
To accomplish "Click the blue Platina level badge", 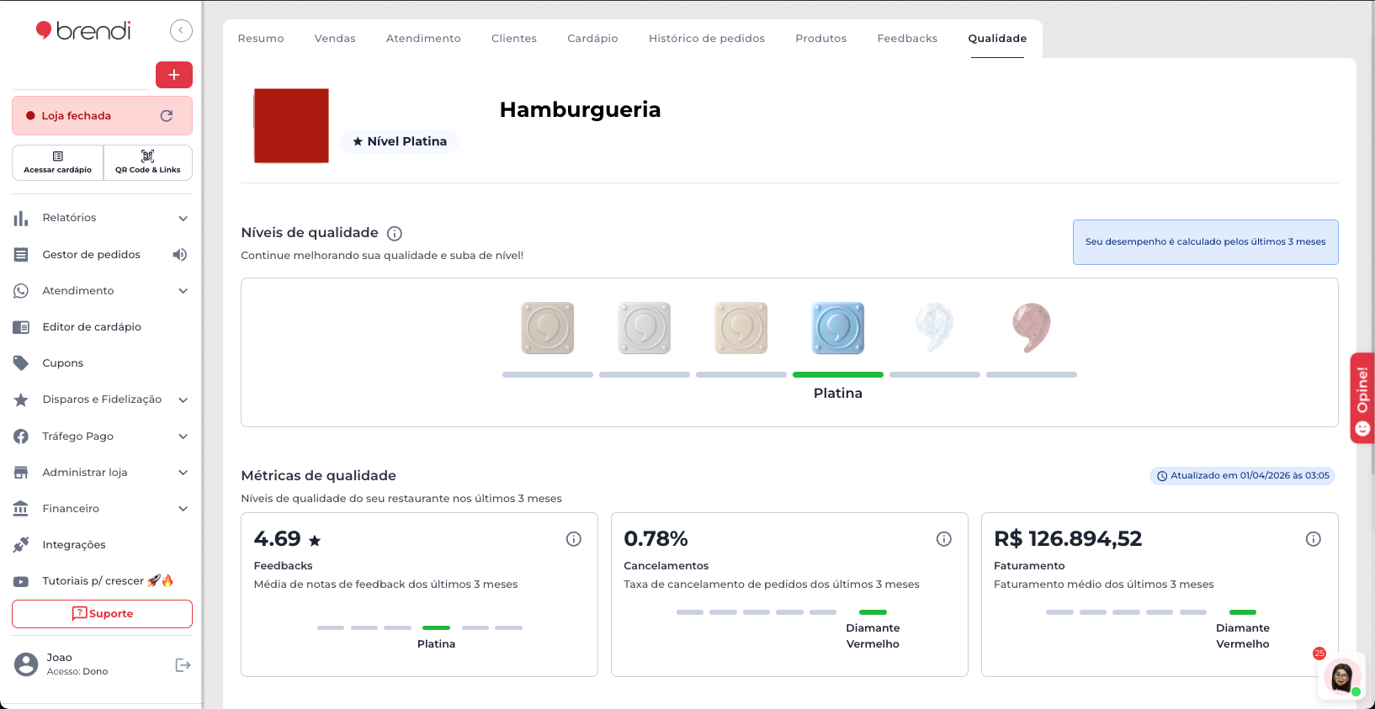I will [x=838, y=328].
